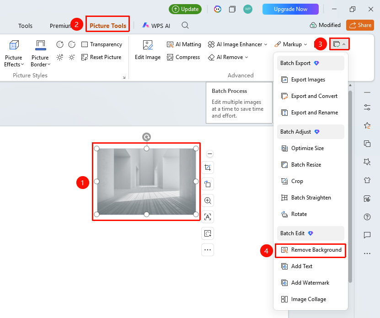380x318 pixels.
Task: Click the Modified cloud status
Action: [x=325, y=25]
